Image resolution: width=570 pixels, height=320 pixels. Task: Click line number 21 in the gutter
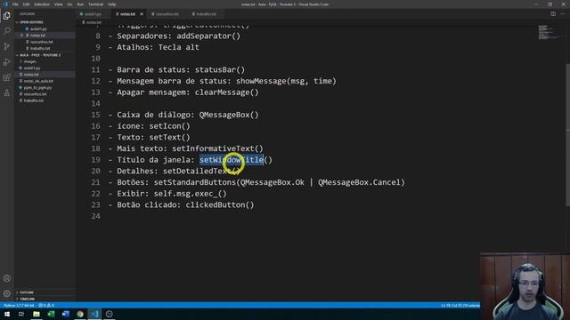point(95,182)
